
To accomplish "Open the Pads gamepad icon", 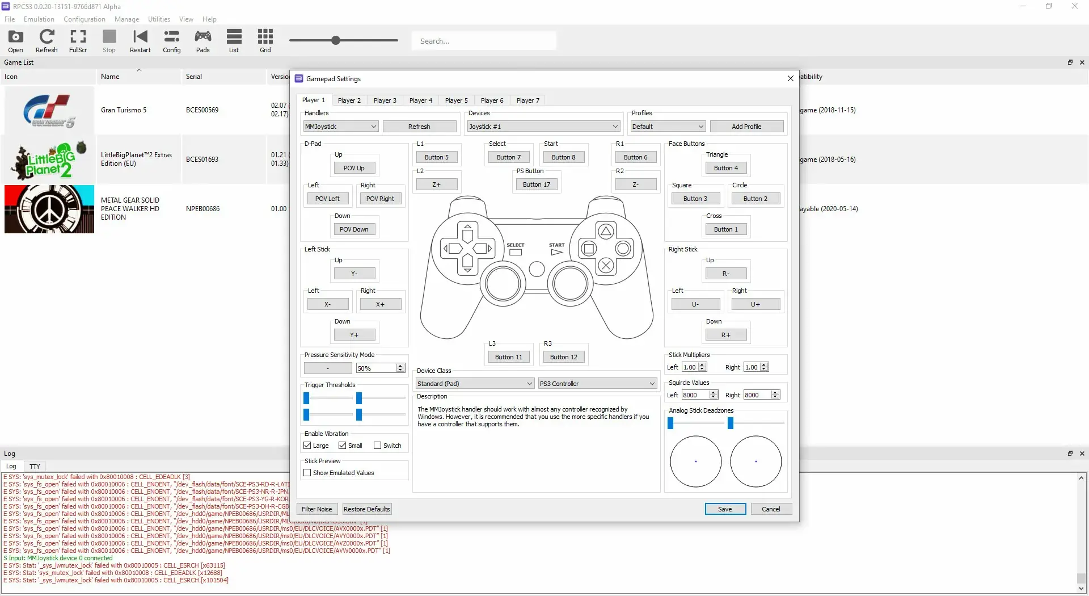I will tap(202, 41).
